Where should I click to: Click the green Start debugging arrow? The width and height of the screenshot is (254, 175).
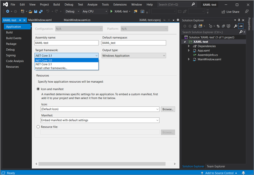click(111, 11)
